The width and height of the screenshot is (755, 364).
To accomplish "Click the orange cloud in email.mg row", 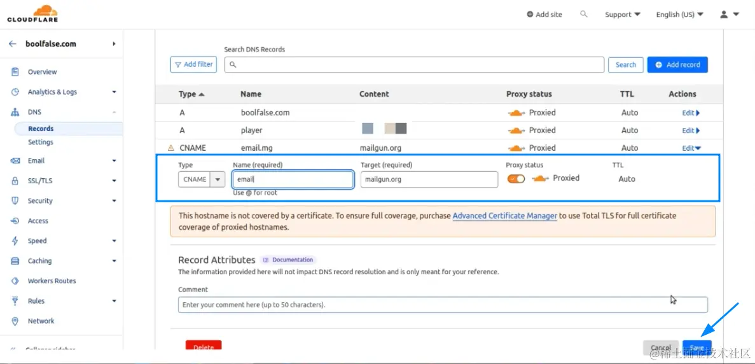I will click(x=516, y=148).
